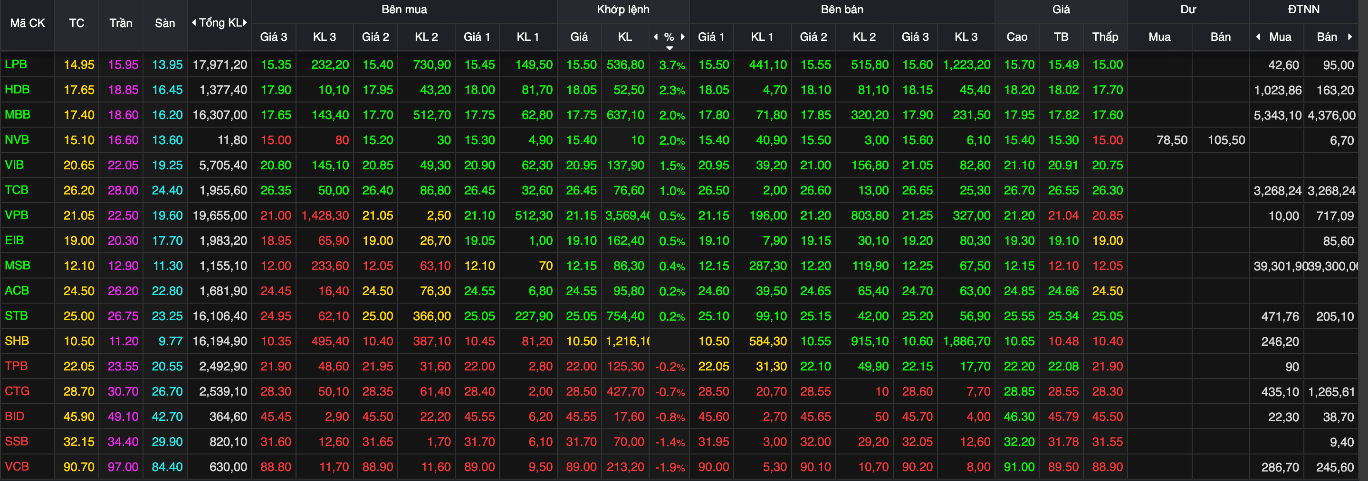Select the MSB ticker
Screen dimensions: 1368x481
(18, 265)
